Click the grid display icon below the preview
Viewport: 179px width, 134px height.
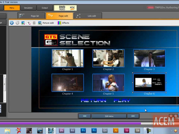[171, 116]
